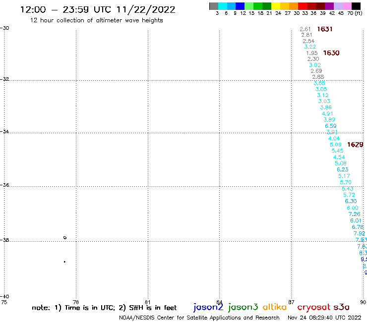This screenshot has width=367, height=322.
Task: Click the timestamp 'Nov 24 08:29:40 UTC 2022'
Action: coord(324,318)
